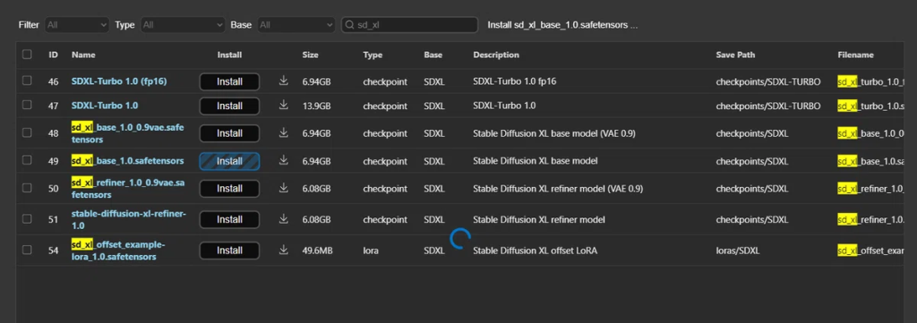Viewport: 917px width, 323px height.
Task: Select checkbox for ID 54 LoRA row
Action: click(27, 250)
